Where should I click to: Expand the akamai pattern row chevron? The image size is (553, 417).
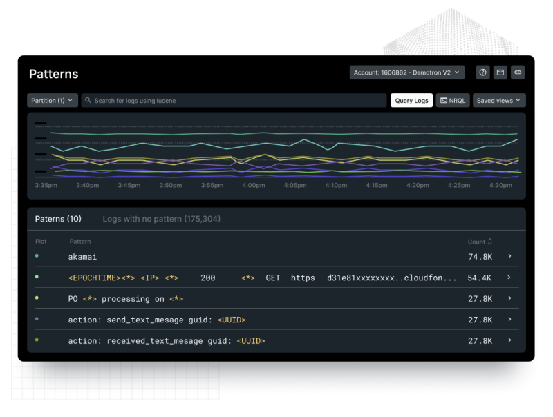(x=510, y=256)
